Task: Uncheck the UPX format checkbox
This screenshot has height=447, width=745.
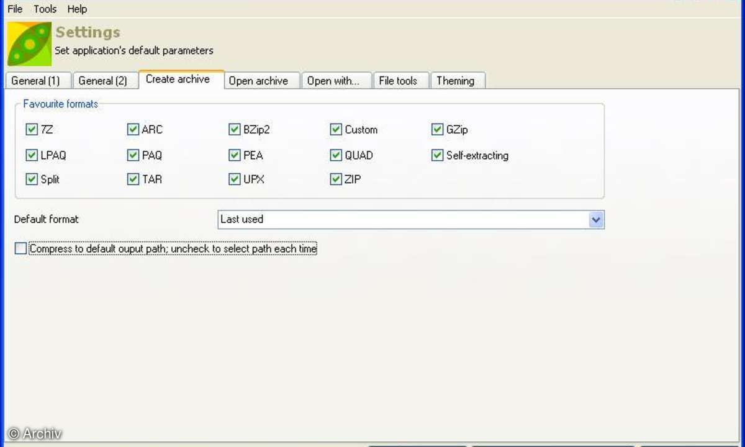Action: tap(234, 179)
